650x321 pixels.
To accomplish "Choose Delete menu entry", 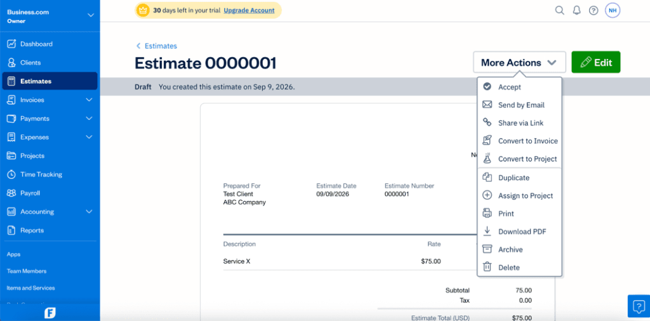I will 519,268.
